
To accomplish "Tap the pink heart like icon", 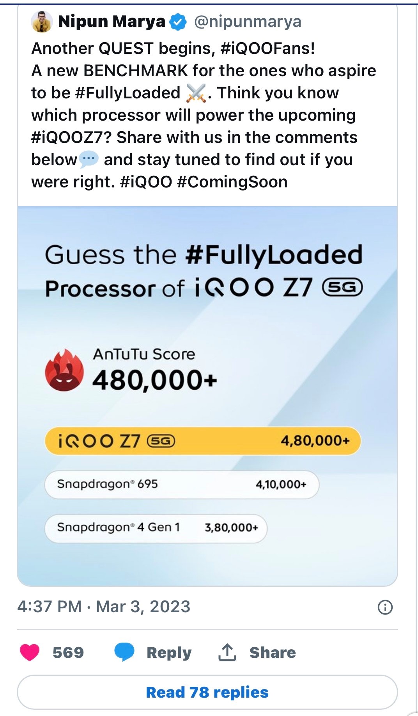I will tap(30, 652).
